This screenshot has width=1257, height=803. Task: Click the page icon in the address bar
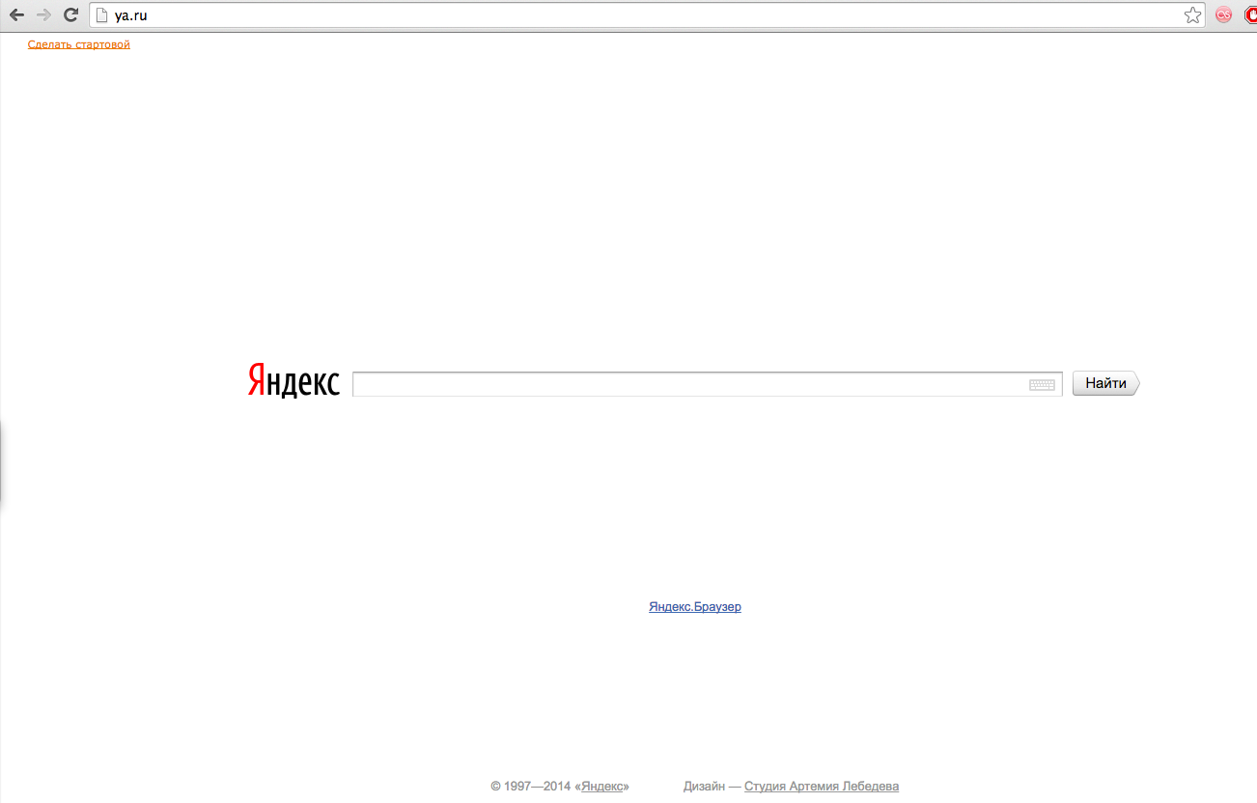click(x=99, y=14)
